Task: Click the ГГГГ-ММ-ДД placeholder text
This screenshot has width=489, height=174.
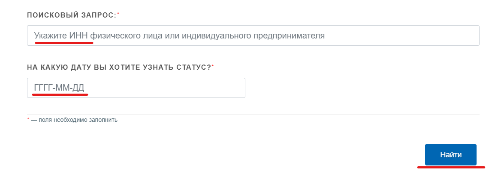Action: [x=59, y=88]
